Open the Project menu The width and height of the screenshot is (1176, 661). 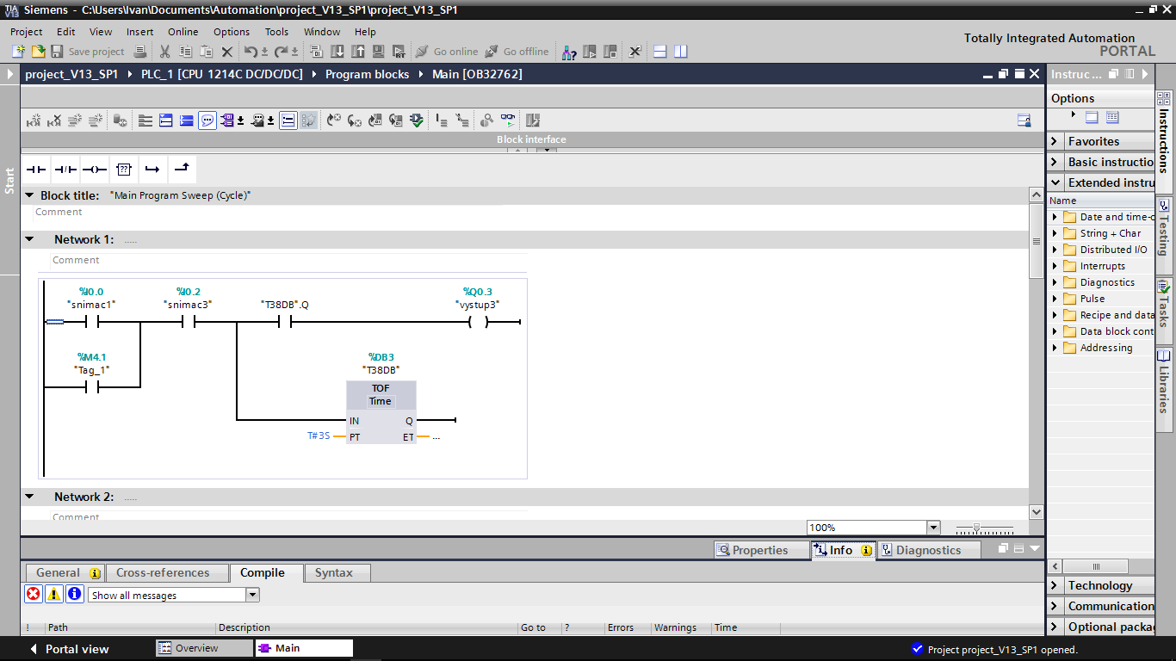(26, 32)
